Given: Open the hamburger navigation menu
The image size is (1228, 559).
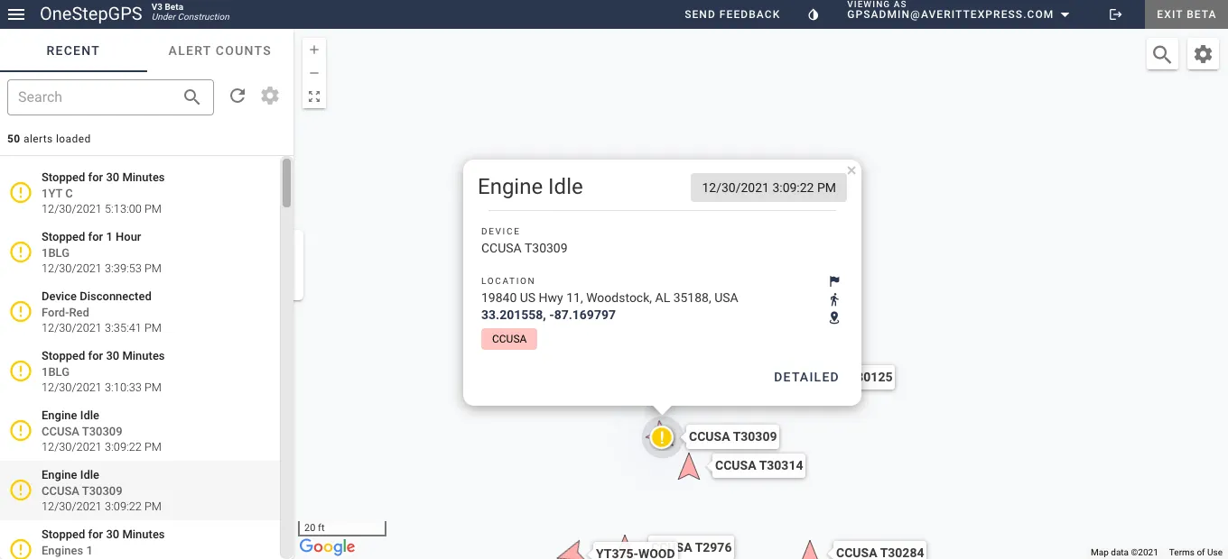Looking at the screenshot, I should click(x=16, y=14).
